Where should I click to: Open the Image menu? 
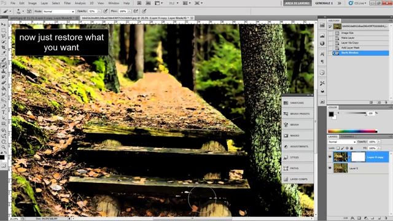coord(33,3)
